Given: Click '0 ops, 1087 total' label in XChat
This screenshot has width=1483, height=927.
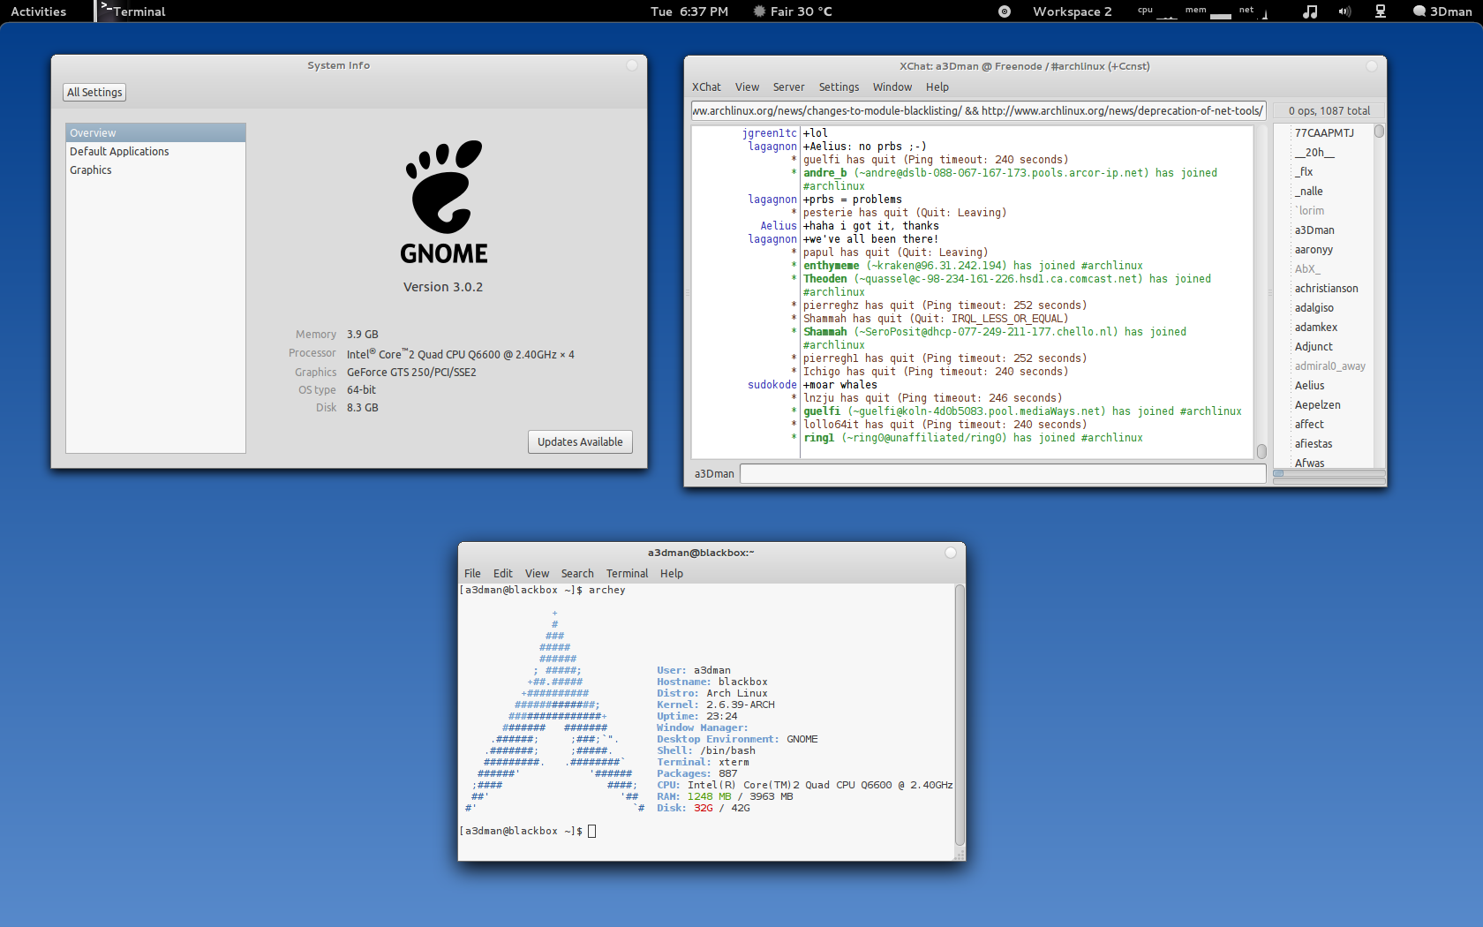Looking at the screenshot, I should tap(1329, 110).
